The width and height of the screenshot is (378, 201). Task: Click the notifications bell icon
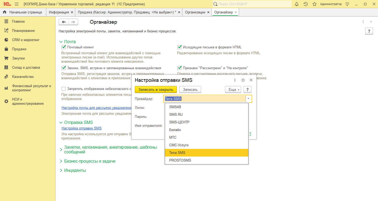tap(297, 4)
